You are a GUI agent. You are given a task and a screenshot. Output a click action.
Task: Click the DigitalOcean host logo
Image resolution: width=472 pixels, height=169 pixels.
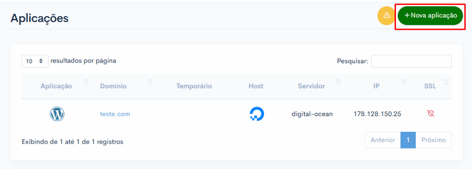tap(256, 114)
